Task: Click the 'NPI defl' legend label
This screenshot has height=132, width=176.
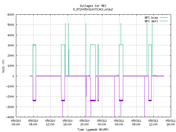Action: coord(151,21)
